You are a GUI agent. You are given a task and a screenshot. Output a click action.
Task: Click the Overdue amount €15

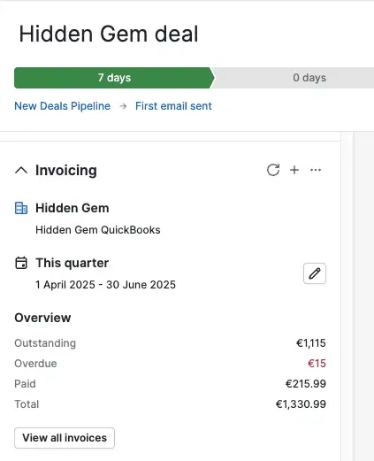coord(317,364)
